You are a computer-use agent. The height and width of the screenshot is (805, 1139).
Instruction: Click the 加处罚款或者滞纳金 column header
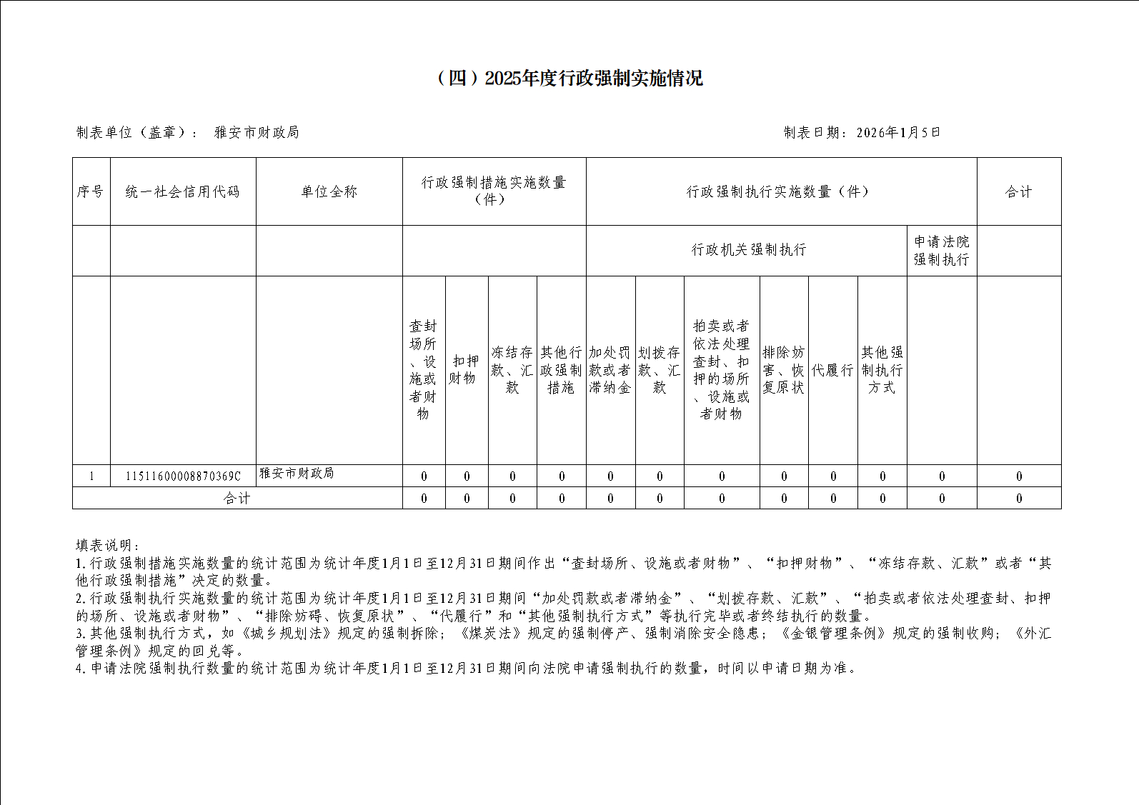(610, 370)
